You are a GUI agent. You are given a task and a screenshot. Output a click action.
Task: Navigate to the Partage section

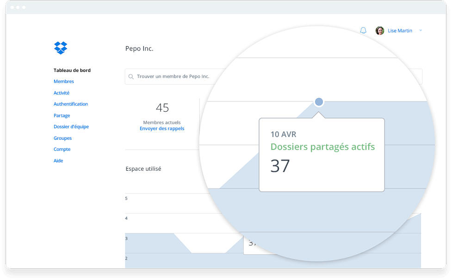pos(62,116)
